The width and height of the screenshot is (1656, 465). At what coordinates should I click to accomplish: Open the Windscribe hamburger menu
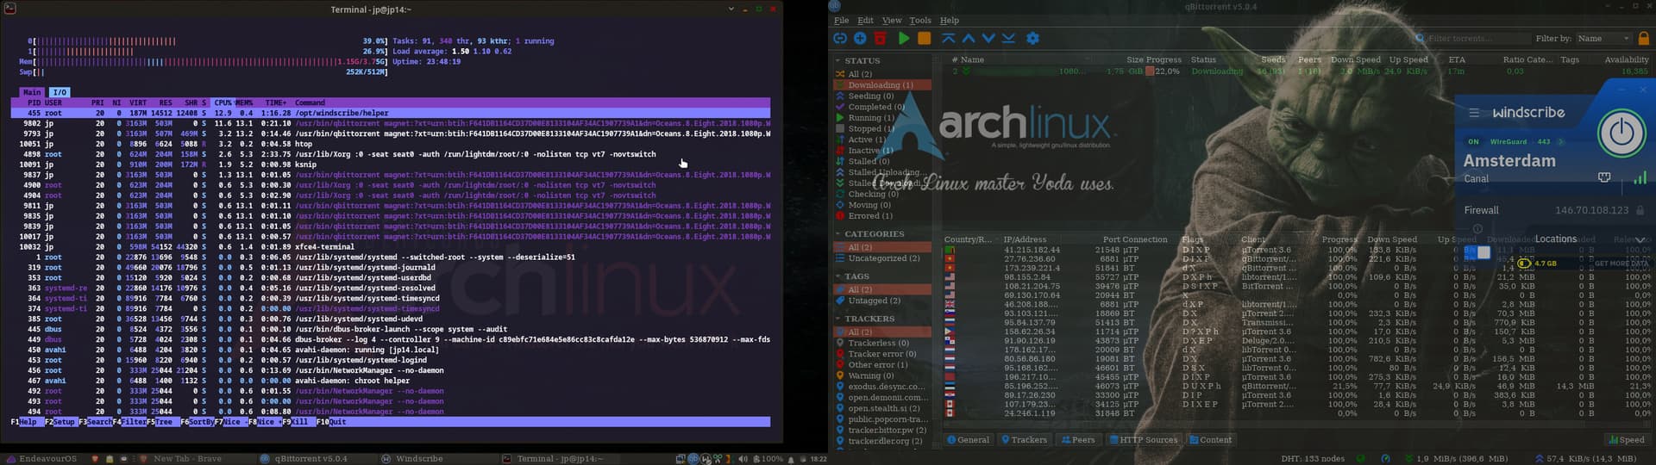point(1474,113)
